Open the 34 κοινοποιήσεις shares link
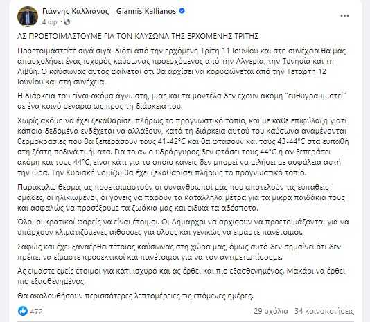The width and height of the screenshot is (370, 322). pyautogui.click(x=324, y=311)
